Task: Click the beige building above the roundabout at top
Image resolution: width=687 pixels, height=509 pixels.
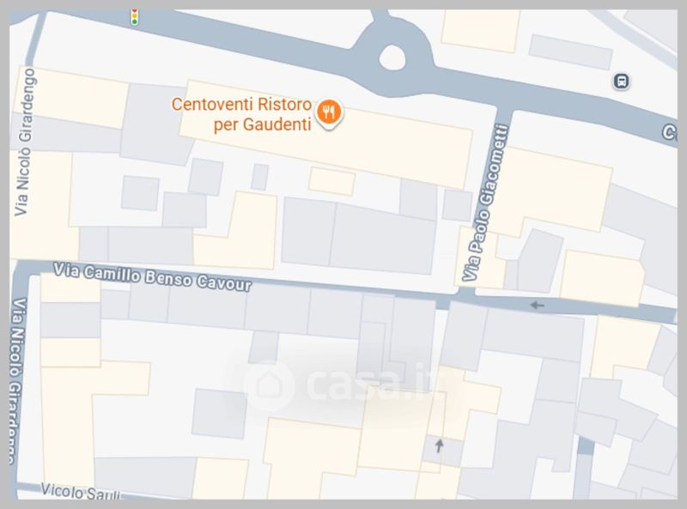Action: (x=481, y=30)
